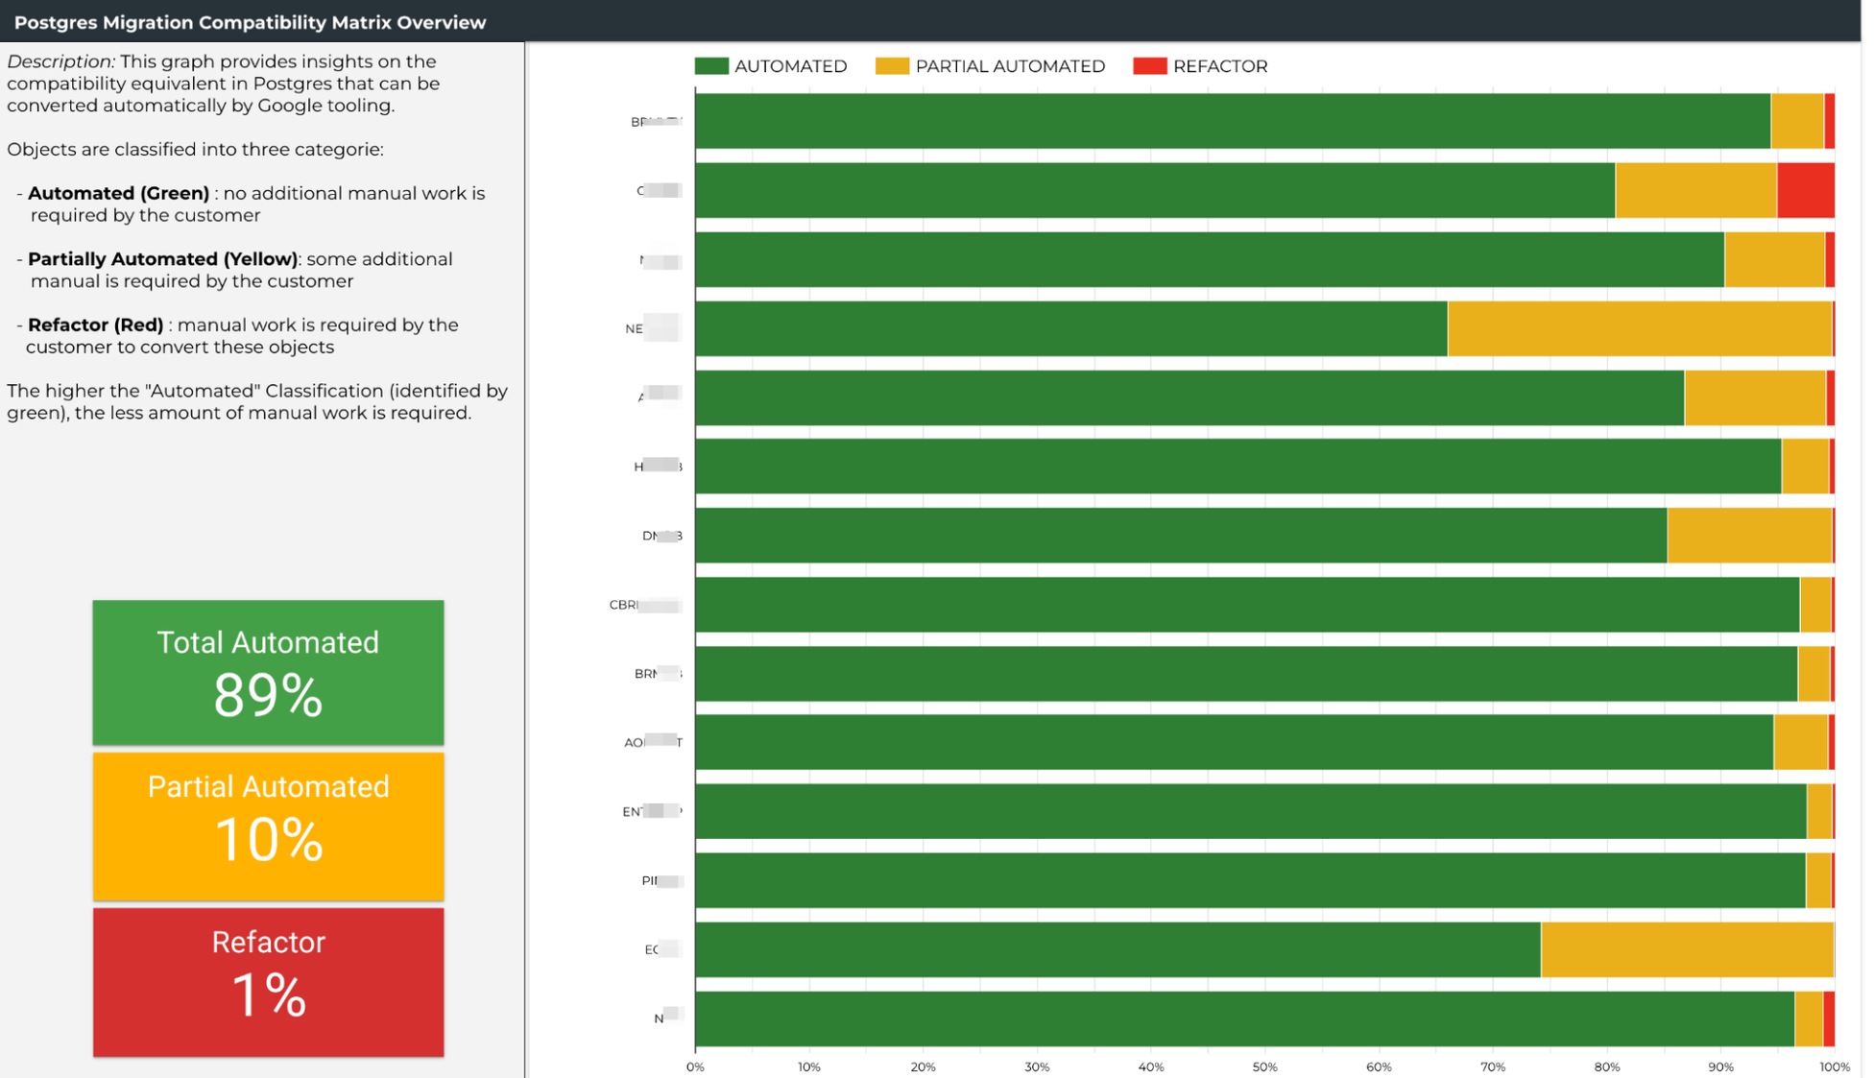Click the red REFACTOR legend swatch
Viewport: 1874px width, 1078px height.
tap(1150, 65)
